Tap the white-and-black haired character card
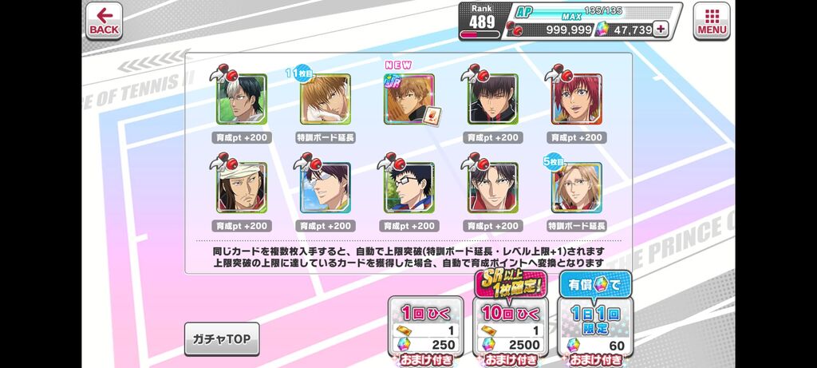This screenshot has width=817, height=368. tap(241, 99)
